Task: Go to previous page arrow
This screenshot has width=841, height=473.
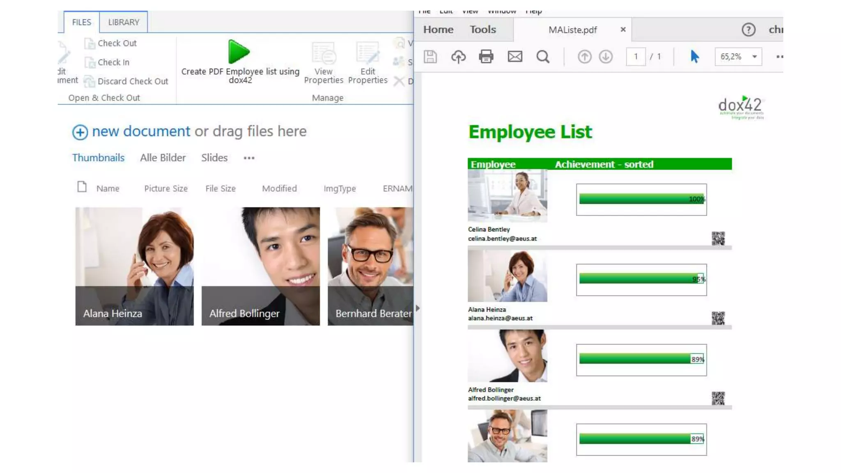Action: click(x=584, y=57)
